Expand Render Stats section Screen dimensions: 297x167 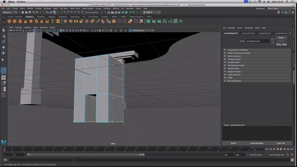click(257, 69)
